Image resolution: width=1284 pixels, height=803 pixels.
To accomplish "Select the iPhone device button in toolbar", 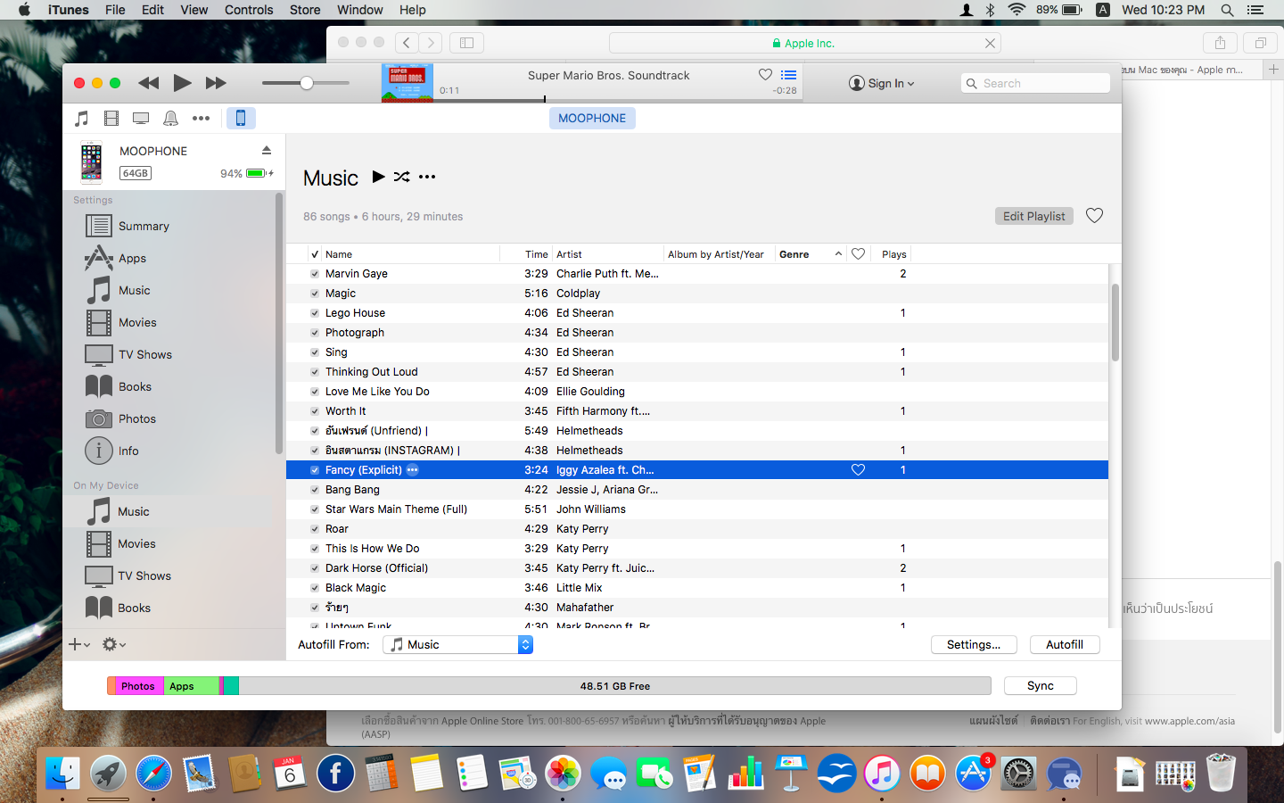I will 241,118.
